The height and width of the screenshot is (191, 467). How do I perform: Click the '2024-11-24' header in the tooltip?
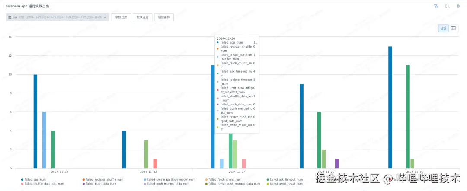tap(226, 39)
